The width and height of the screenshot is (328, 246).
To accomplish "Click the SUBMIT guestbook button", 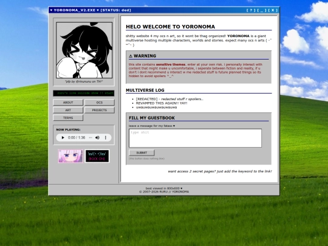I will [142, 152].
